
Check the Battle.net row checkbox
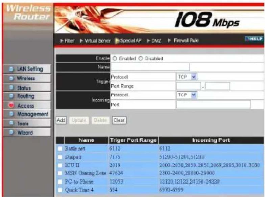(x=60, y=148)
